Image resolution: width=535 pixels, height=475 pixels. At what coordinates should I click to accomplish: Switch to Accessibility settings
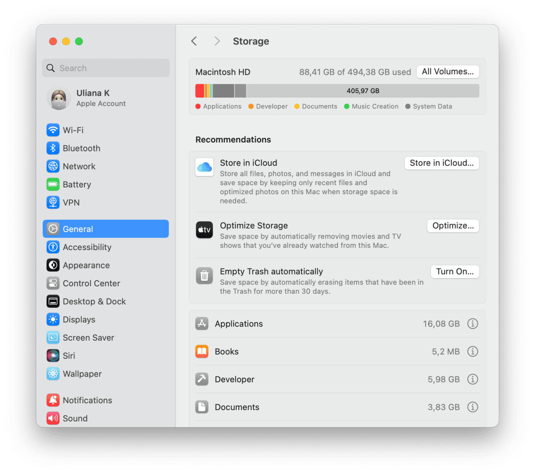pos(53,247)
